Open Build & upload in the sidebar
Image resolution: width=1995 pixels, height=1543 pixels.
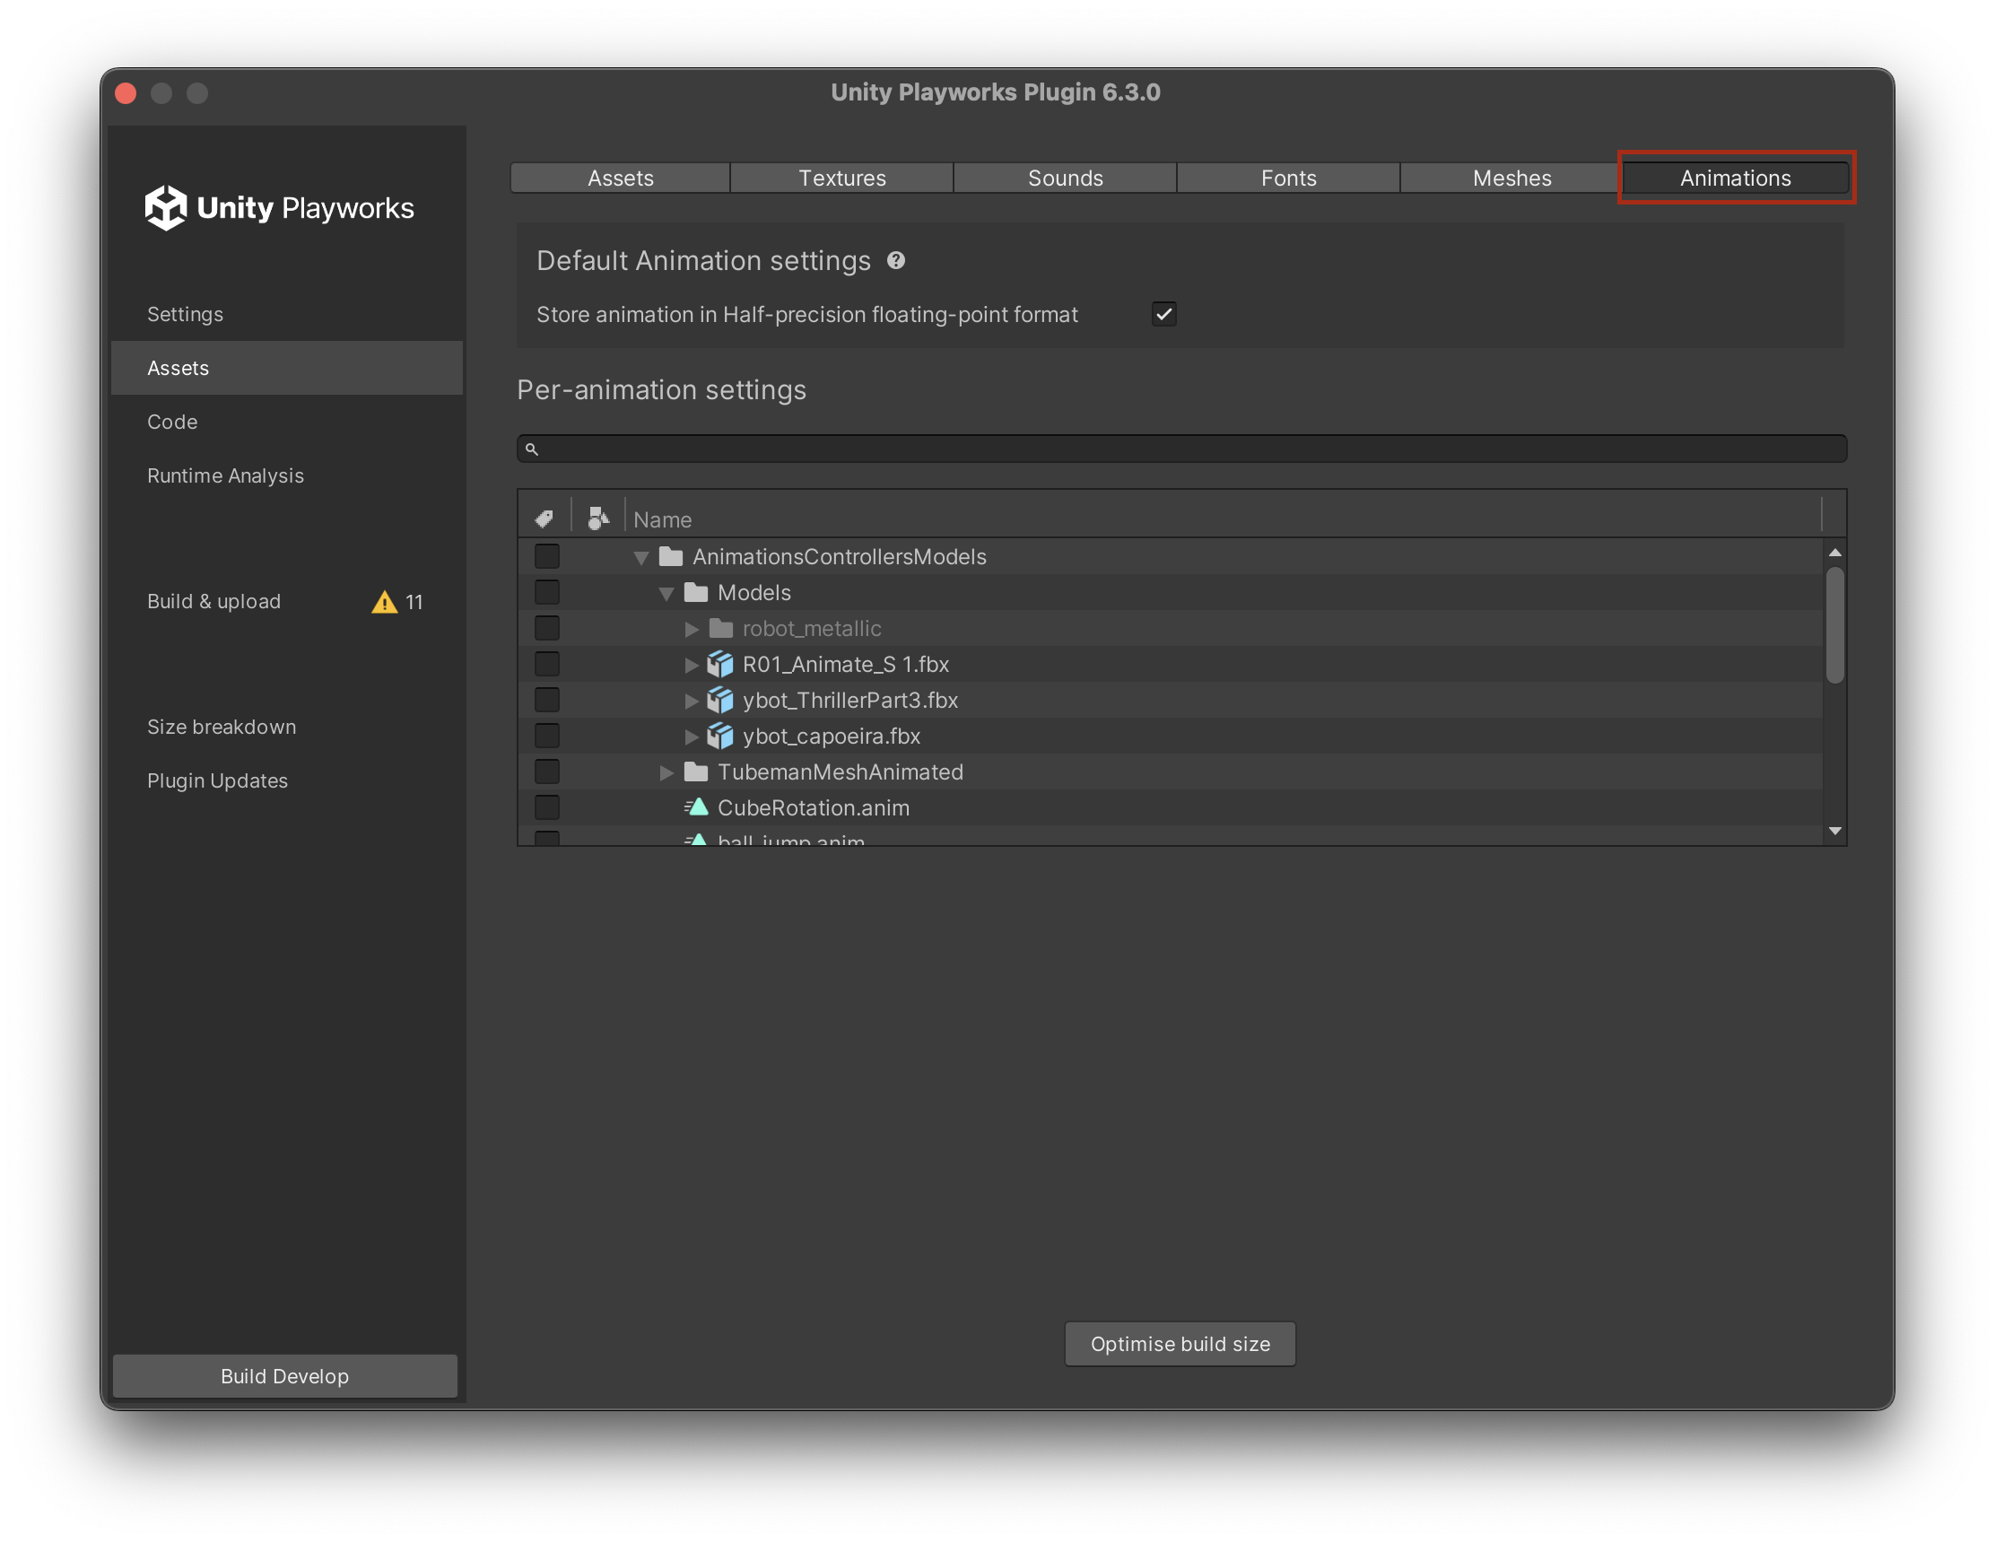[x=287, y=602]
